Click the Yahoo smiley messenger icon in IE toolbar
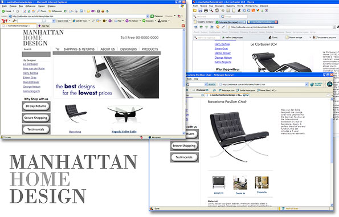The height and width of the screenshot is (217, 339). tap(103, 11)
